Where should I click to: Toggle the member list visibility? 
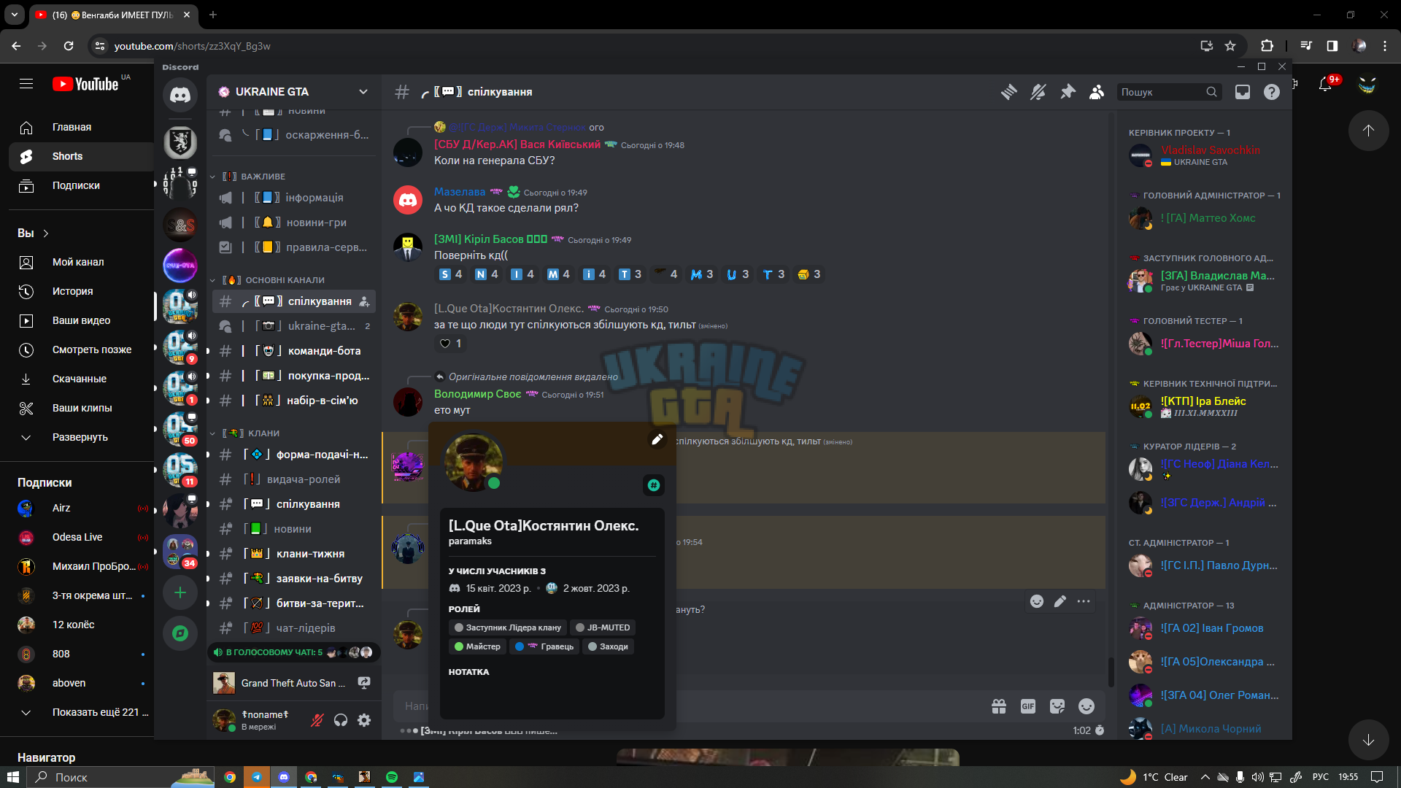[1097, 92]
